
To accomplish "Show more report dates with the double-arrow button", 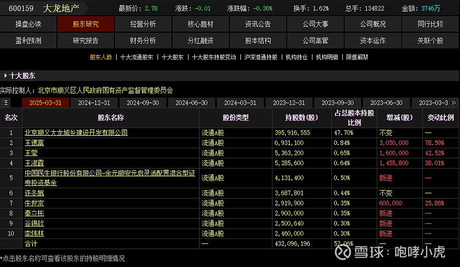I will [454, 103].
